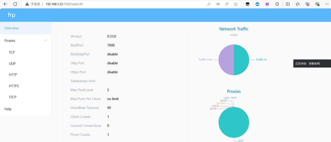Click the 'today' subtitle under Network Traffic
This screenshot has height=142, width=331.
click(234, 35)
